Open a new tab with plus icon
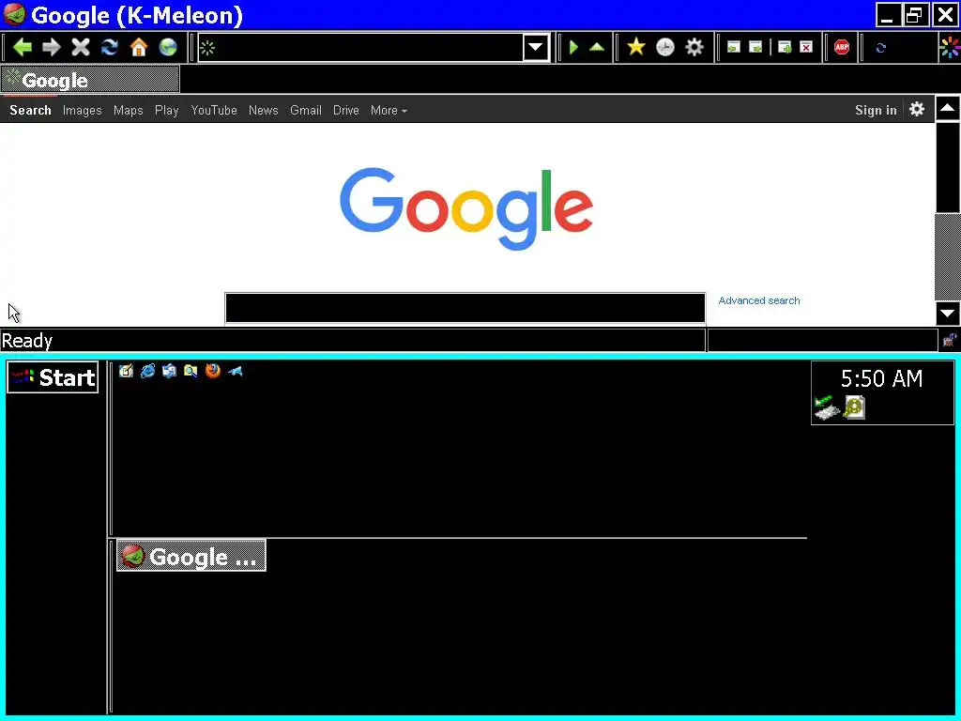Viewport: 961px width, 721px height. pyautogui.click(x=785, y=47)
